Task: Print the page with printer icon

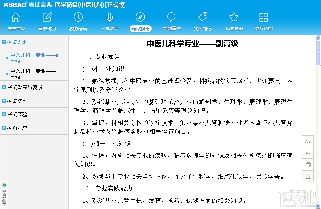Action: click(x=308, y=165)
